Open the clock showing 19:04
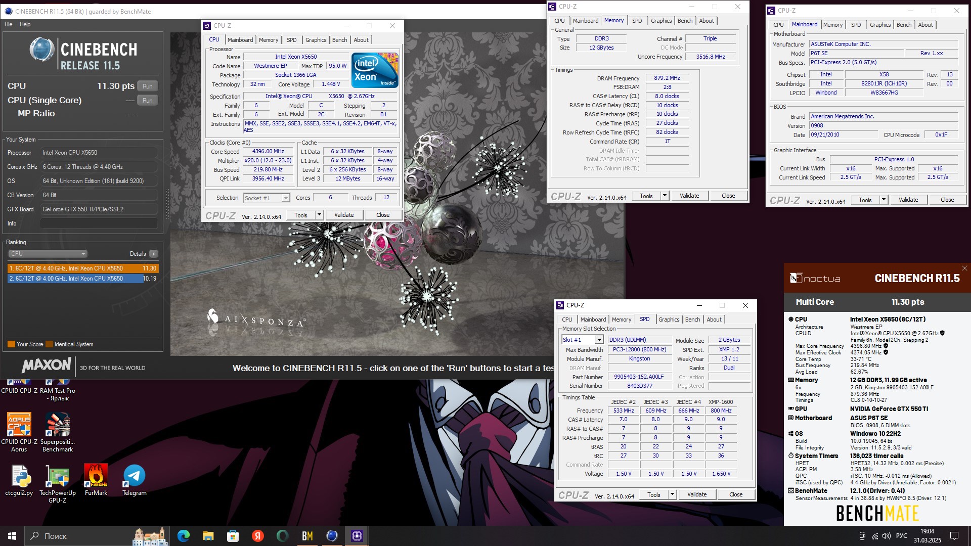The height and width of the screenshot is (546, 971). tap(928, 536)
